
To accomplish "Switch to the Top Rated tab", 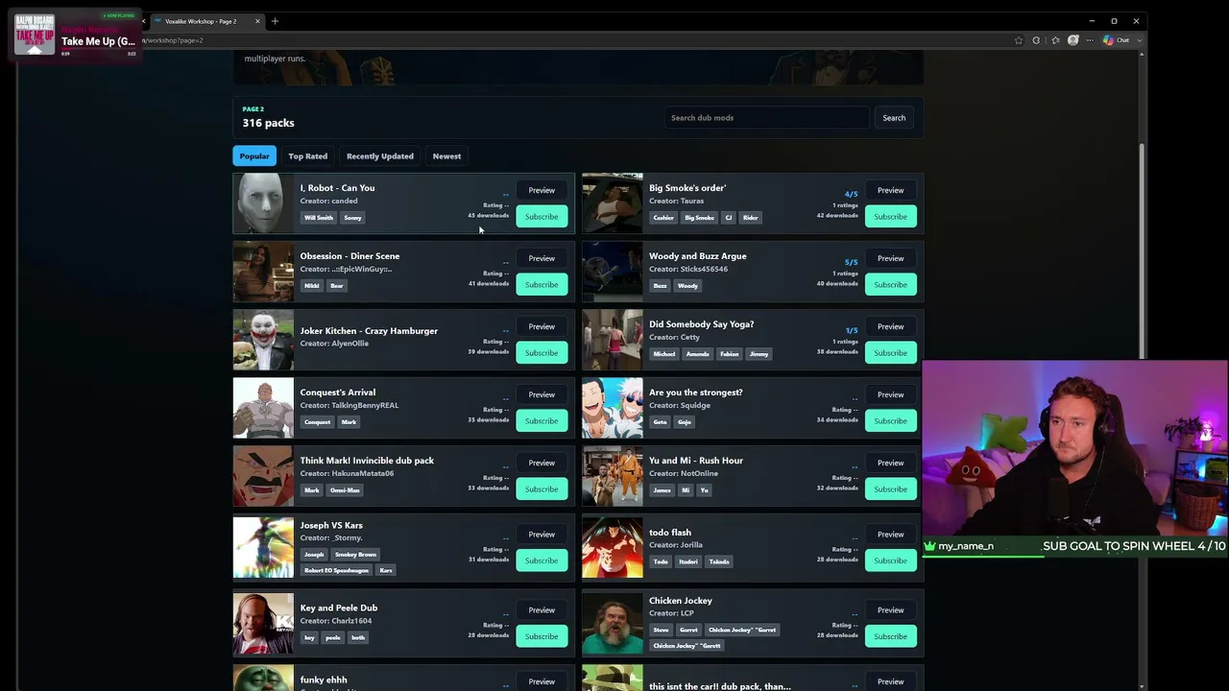I will pyautogui.click(x=308, y=155).
